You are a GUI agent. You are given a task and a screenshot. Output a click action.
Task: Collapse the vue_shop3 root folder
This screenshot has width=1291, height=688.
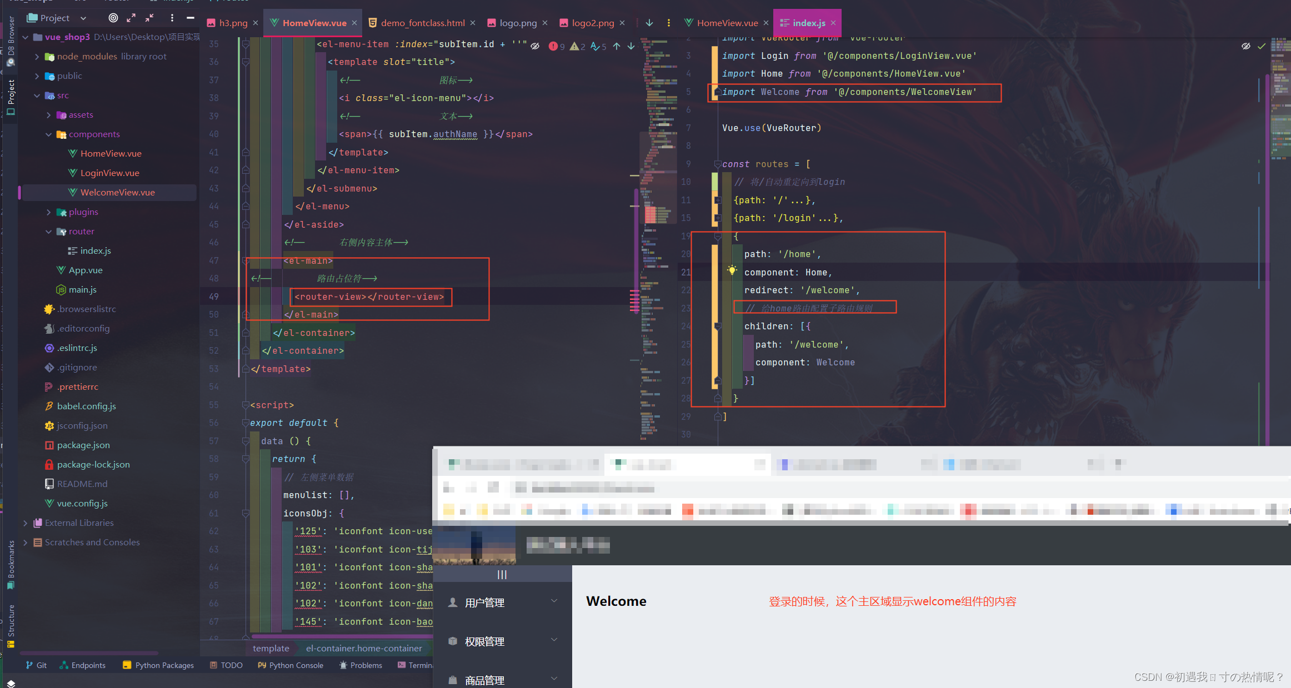tap(26, 37)
